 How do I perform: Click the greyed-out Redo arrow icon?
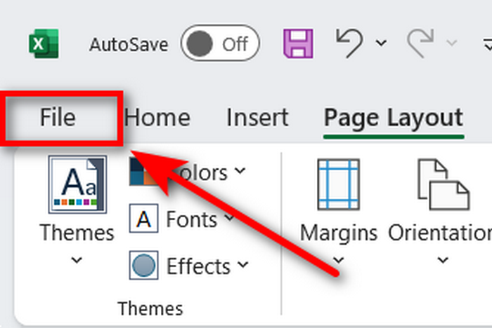click(x=422, y=44)
